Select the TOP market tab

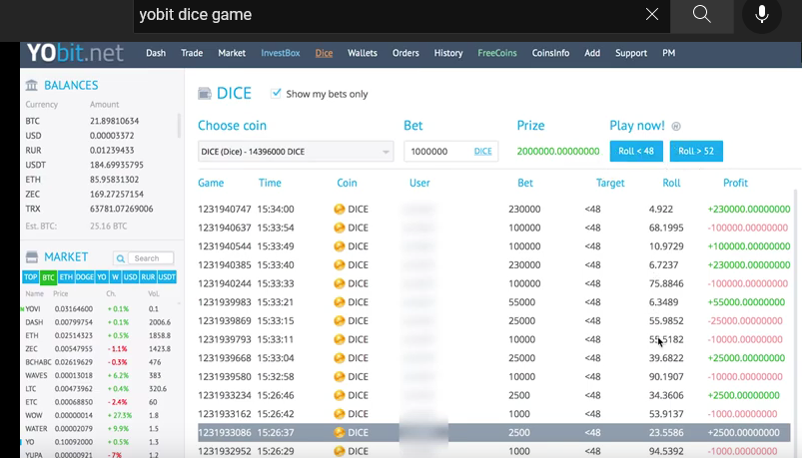click(31, 277)
